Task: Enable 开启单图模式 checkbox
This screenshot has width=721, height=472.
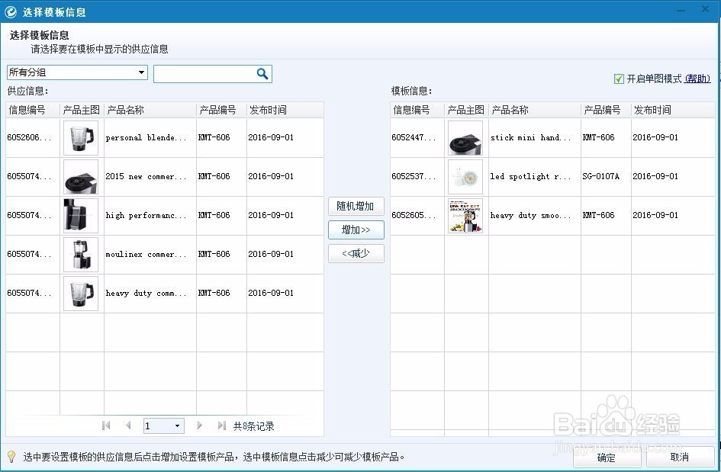Action: pyautogui.click(x=619, y=79)
